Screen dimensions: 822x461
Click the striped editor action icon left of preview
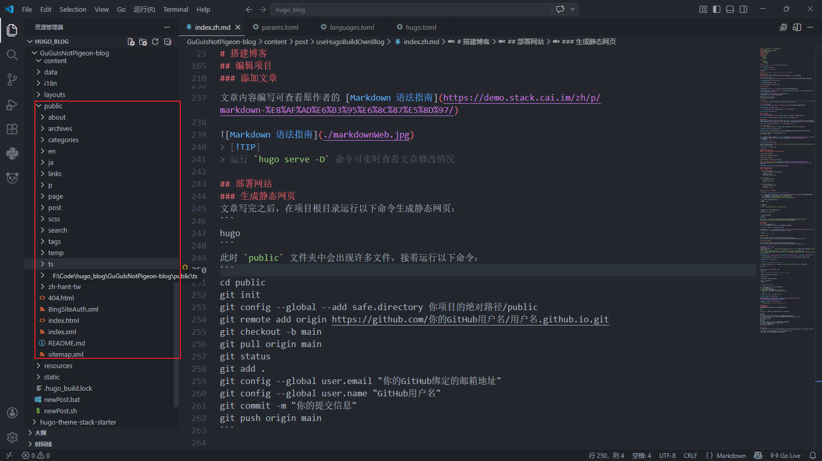783,27
